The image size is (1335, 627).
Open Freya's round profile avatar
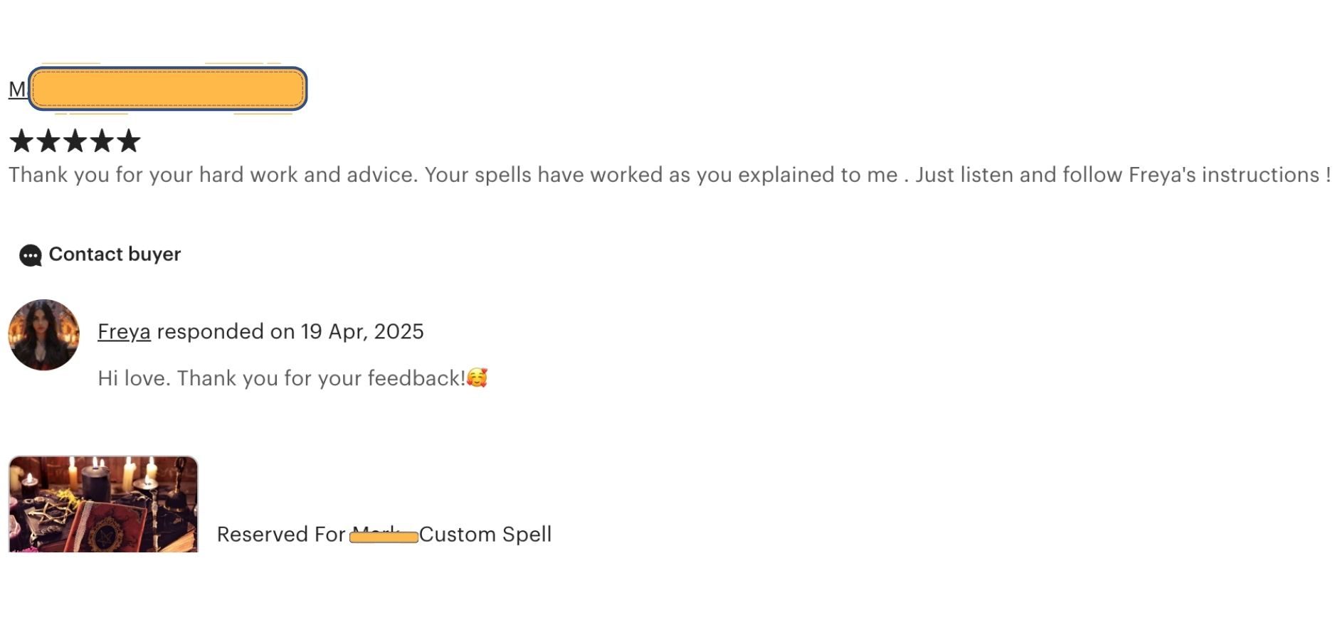pos(43,335)
